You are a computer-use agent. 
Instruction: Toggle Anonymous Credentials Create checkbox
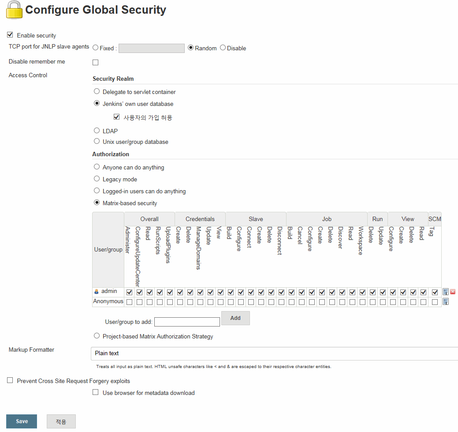point(180,302)
